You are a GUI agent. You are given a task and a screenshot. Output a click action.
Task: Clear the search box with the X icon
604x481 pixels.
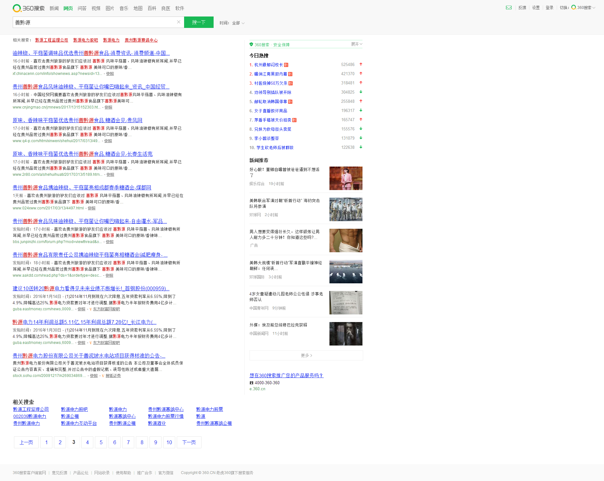(179, 22)
